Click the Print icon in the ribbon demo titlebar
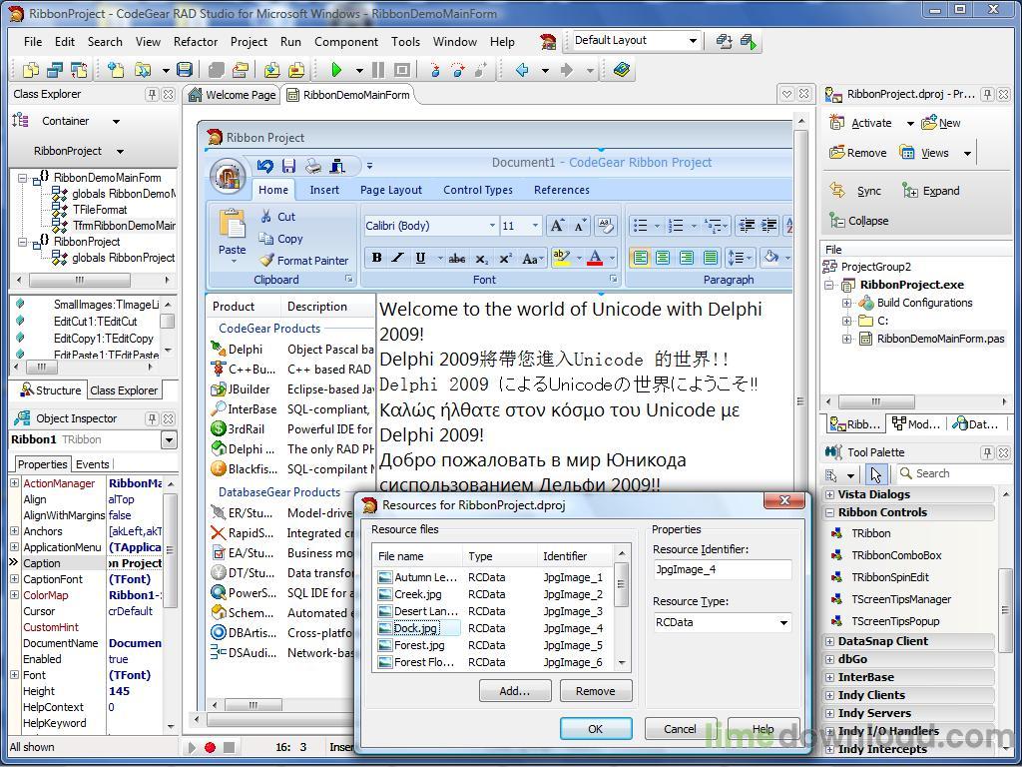 (312, 166)
